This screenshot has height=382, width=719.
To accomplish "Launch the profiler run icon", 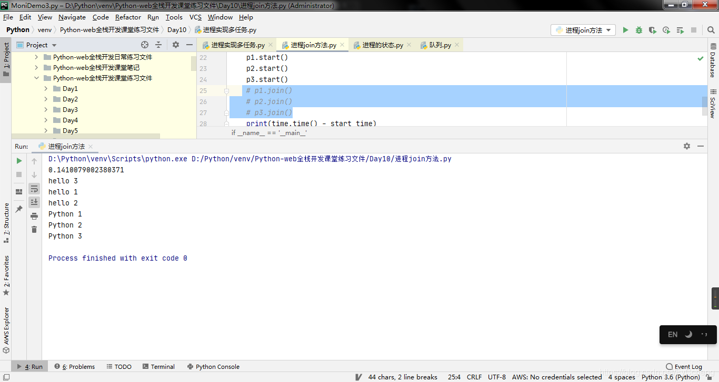I will point(666,30).
